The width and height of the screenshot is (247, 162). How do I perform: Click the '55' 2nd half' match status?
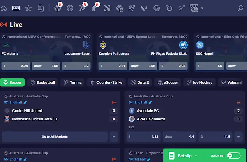point(13,159)
